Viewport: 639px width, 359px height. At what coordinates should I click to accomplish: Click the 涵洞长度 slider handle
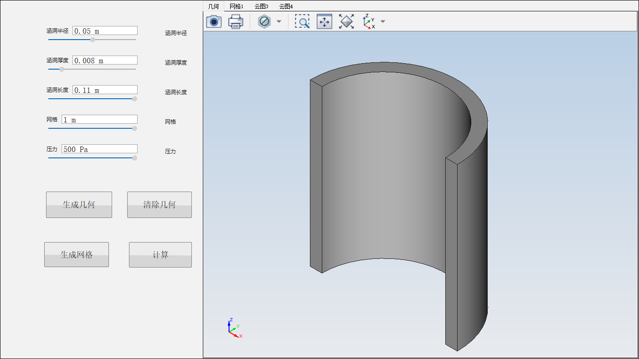click(x=134, y=99)
